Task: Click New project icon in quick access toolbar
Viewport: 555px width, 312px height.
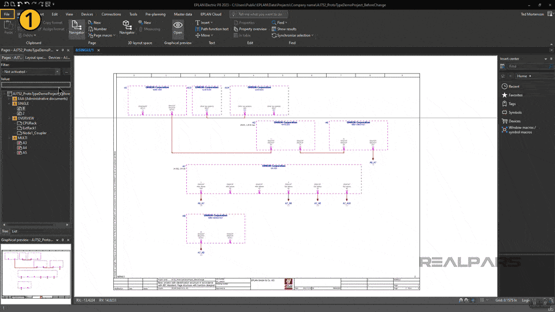Action: tap(6, 4)
